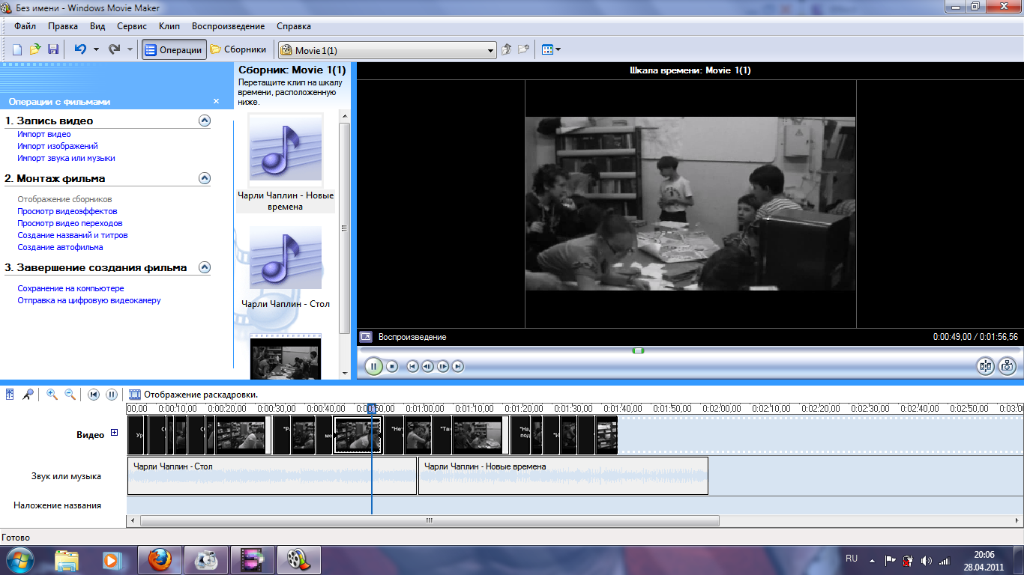Jump back to the previous clip in preview
The width and height of the screenshot is (1024, 575).
(x=412, y=366)
